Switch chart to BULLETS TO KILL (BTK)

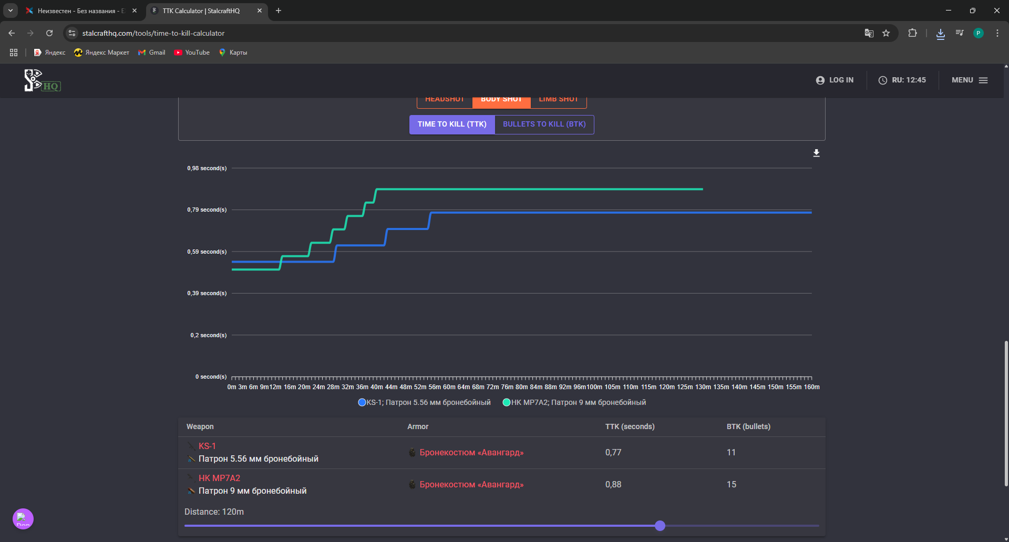pyautogui.click(x=544, y=124)
